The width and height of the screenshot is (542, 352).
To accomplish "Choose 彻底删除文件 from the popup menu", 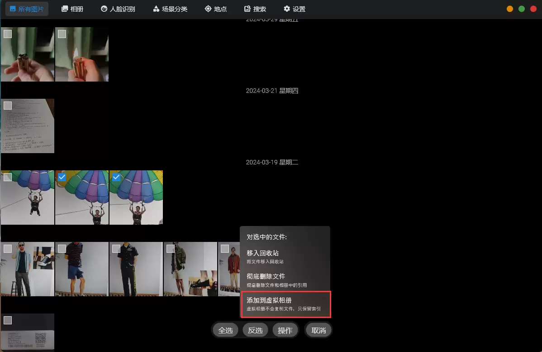I will coord(285,280).
